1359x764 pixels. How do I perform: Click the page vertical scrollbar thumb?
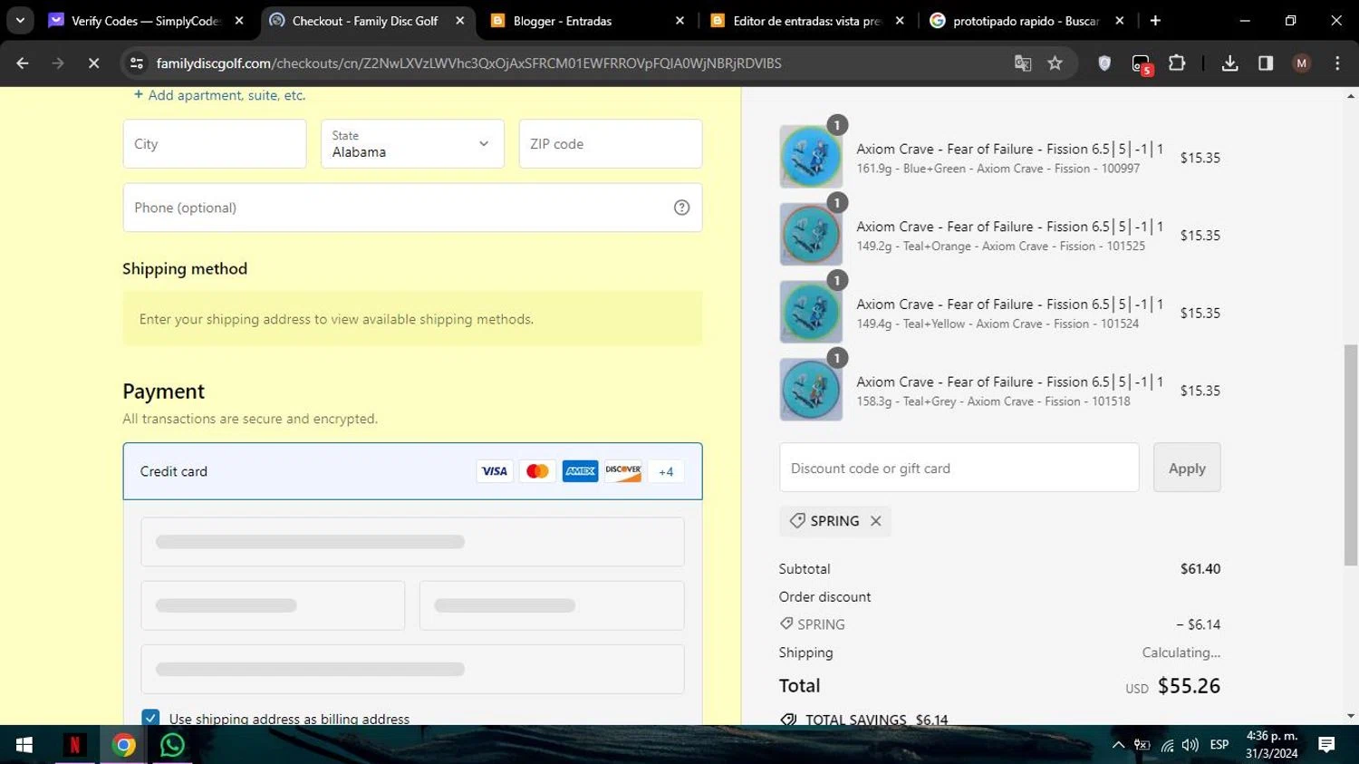click(x=1351, y=456)
